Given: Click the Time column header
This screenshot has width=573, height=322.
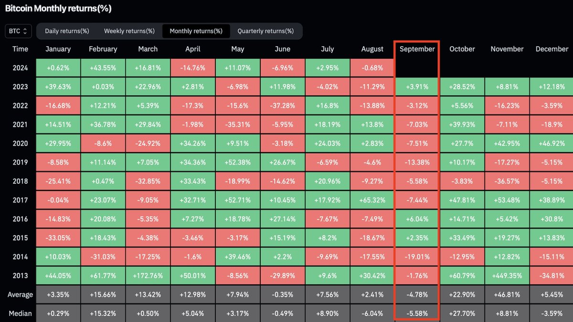Looking at the screenshot, I should (20, 49).
